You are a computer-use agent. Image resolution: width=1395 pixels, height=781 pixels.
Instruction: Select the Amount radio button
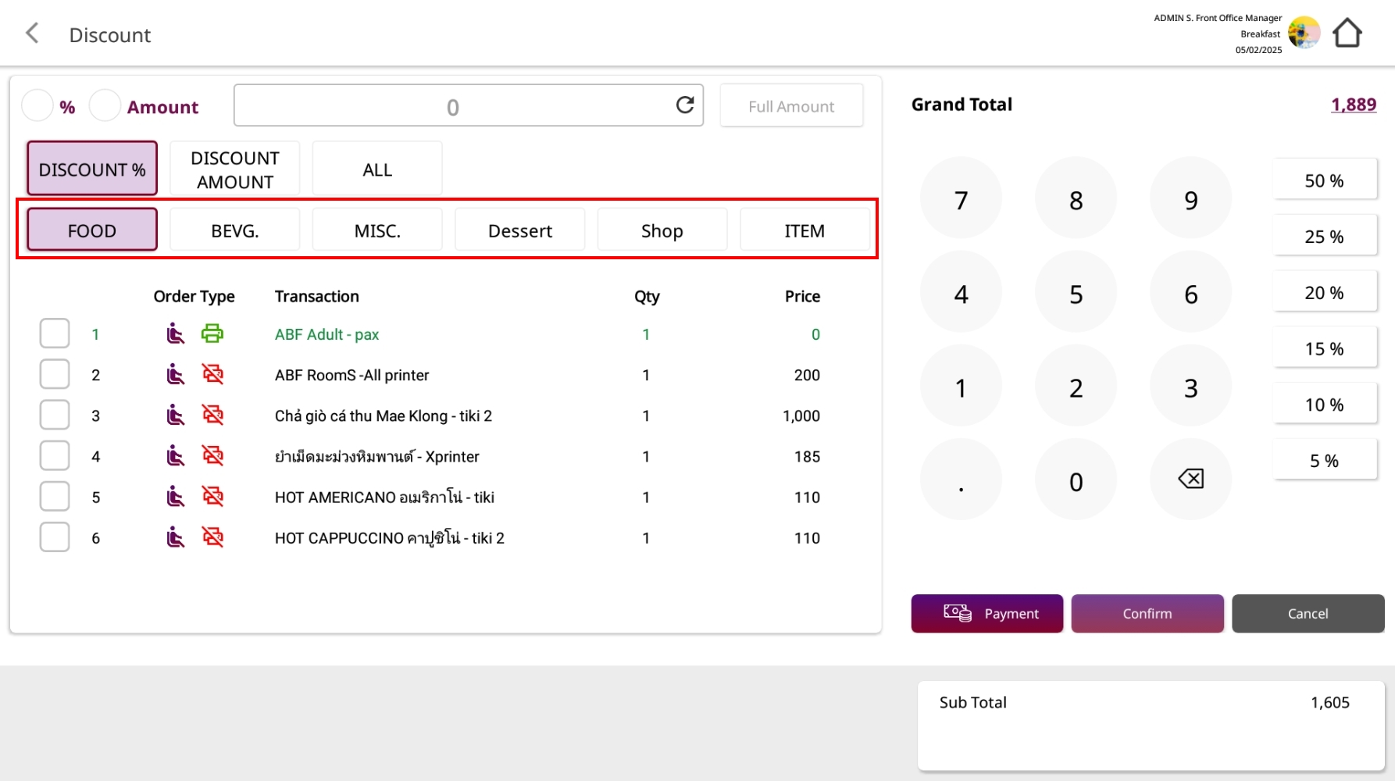point(105,106)
